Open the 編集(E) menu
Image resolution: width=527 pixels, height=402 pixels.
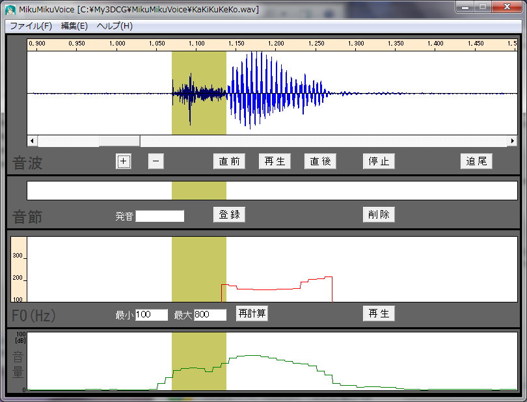pyautogui.click(x=74, y=26)
